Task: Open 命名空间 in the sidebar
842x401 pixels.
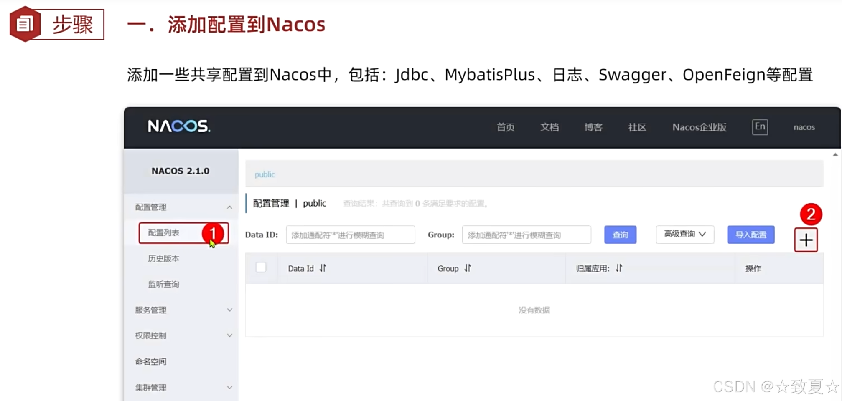Action: [150, 361]
